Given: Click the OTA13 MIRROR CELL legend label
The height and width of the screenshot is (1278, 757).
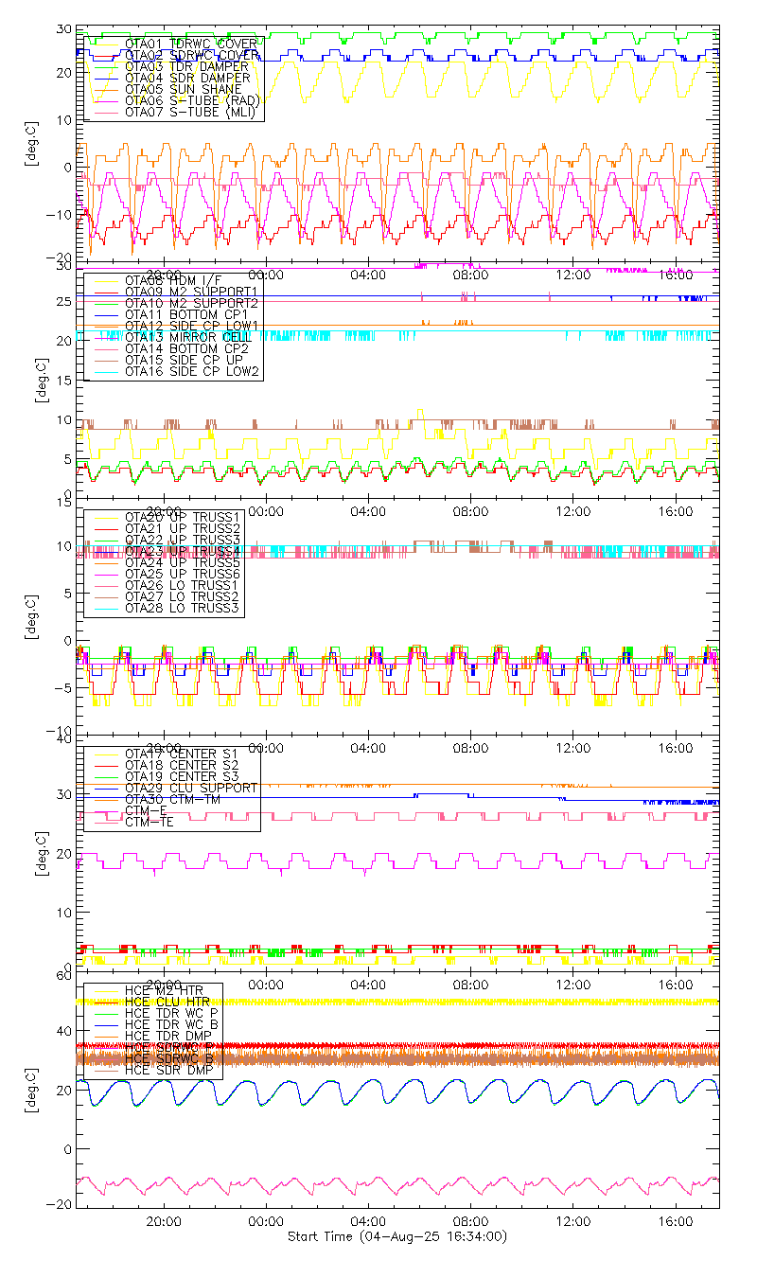Looking at the screenshot, I should pos(179,338).
